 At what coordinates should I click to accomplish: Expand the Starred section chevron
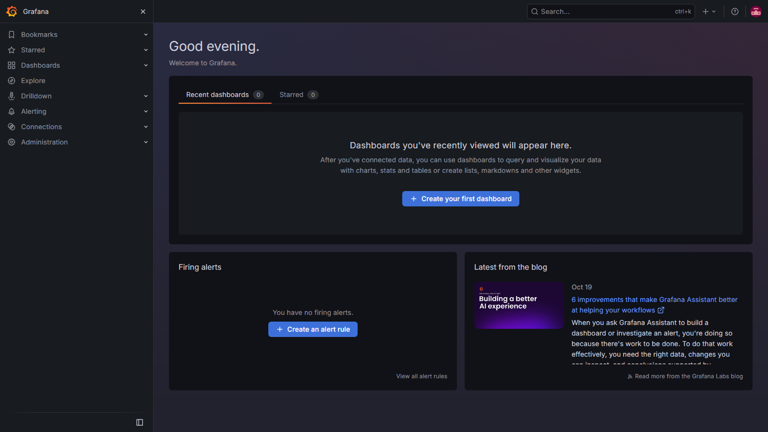[x=146, y=50]
